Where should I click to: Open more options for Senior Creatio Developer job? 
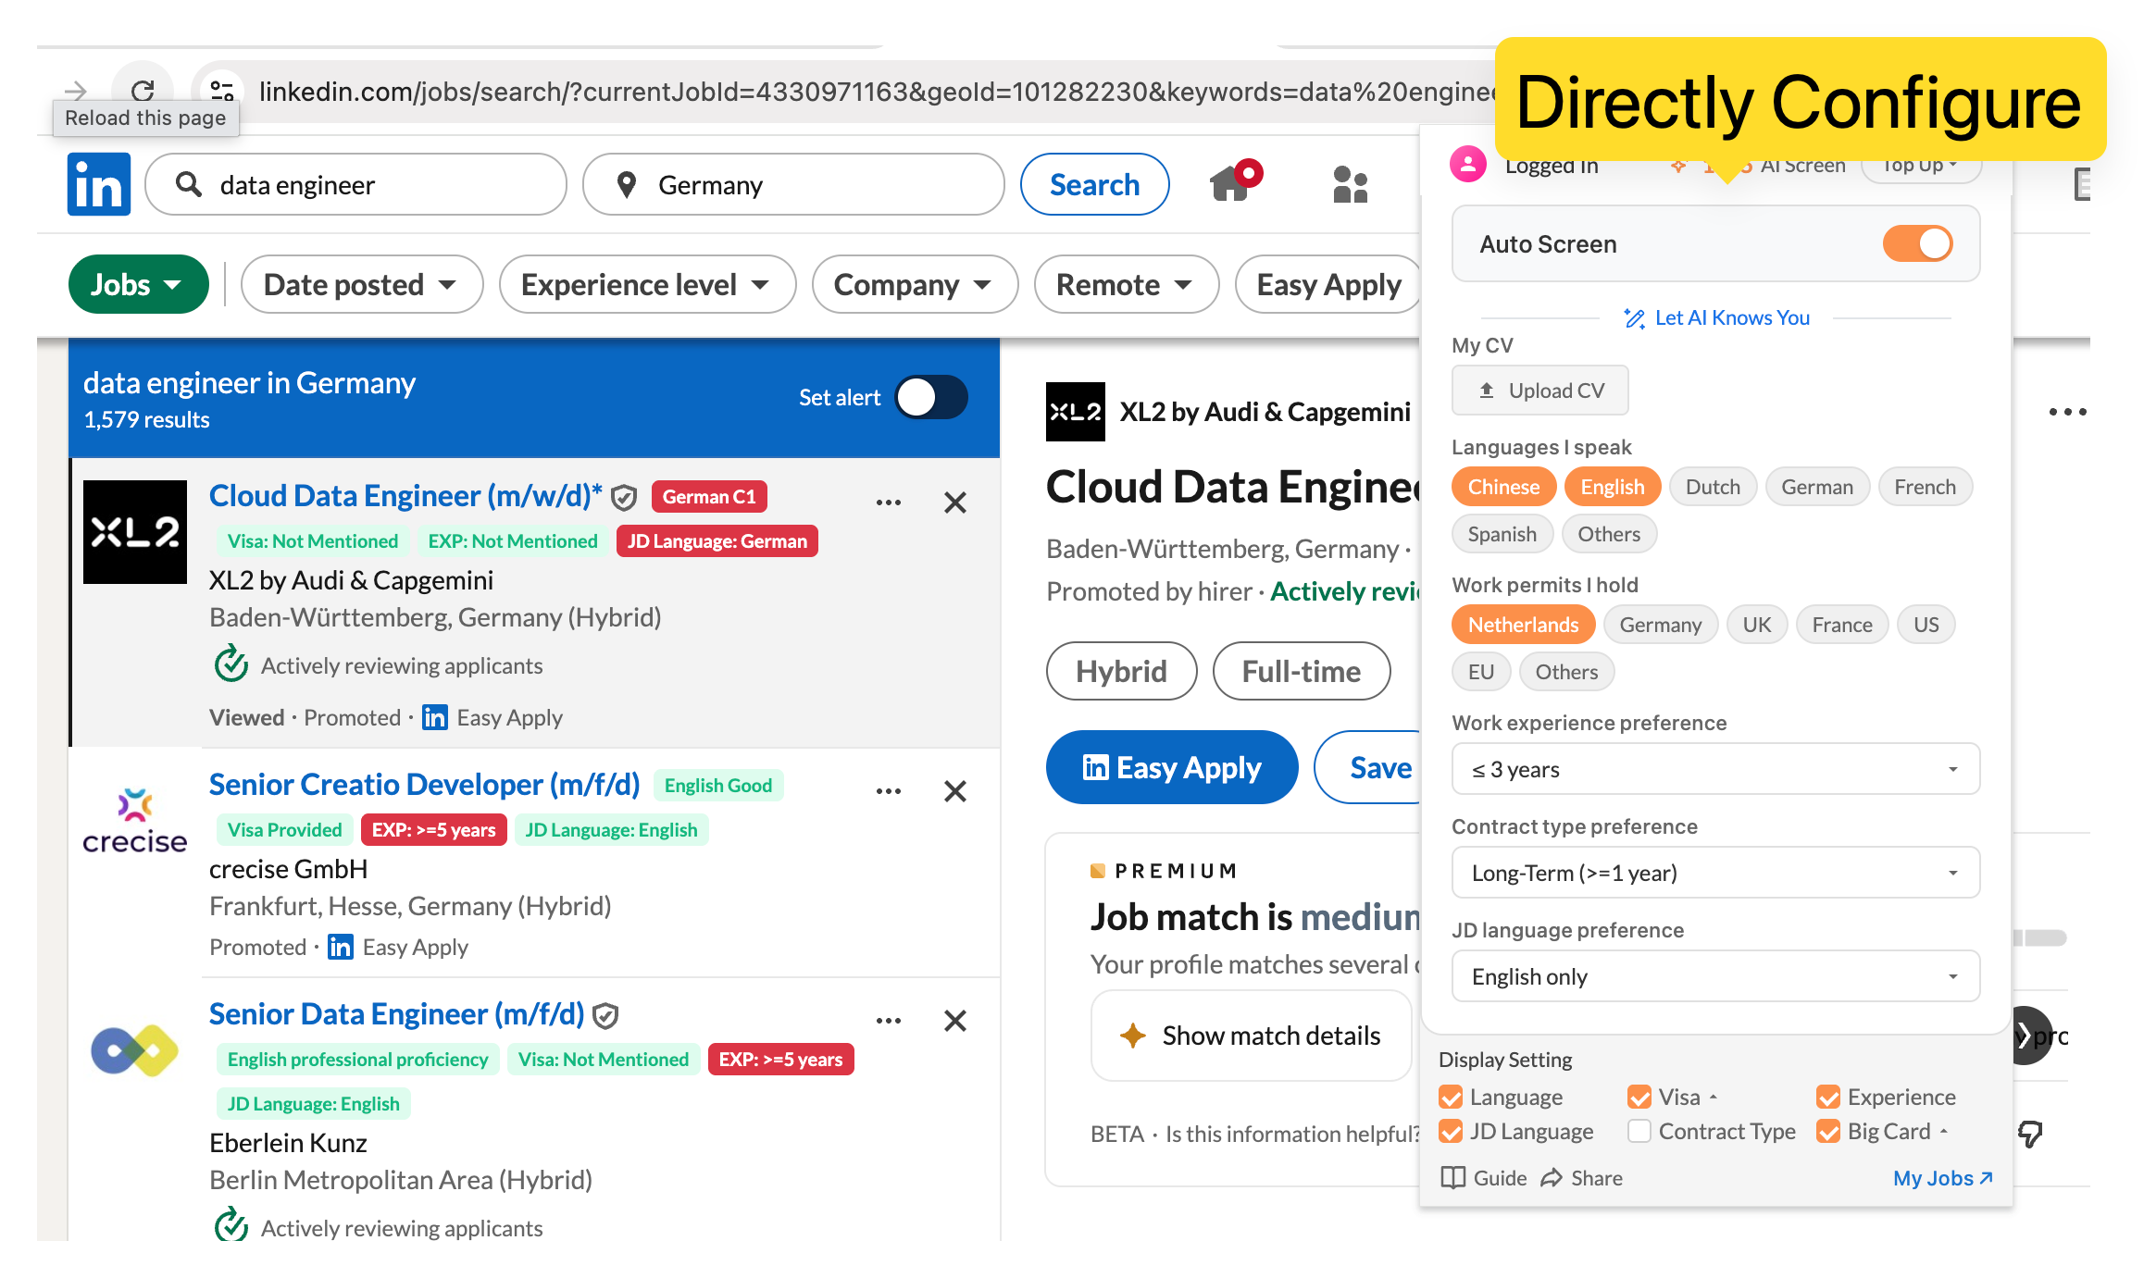click(888, 791)
